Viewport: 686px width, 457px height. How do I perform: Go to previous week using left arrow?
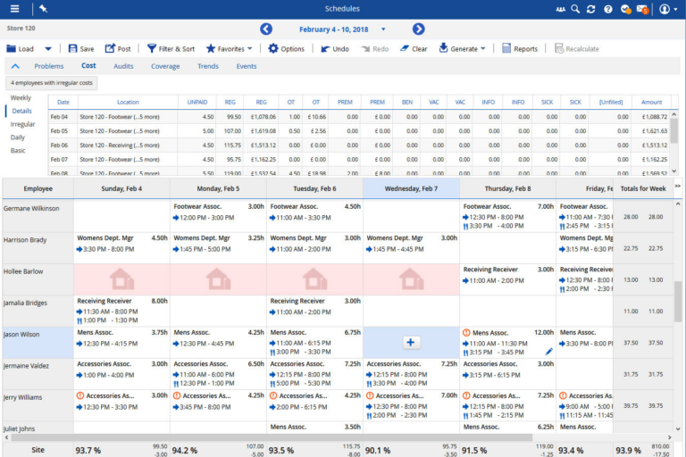265,29
